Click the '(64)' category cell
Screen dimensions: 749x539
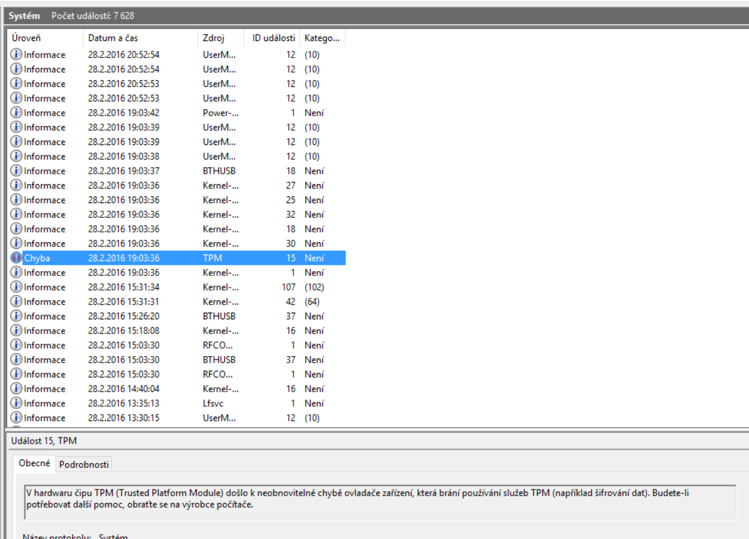coord(312,302)
